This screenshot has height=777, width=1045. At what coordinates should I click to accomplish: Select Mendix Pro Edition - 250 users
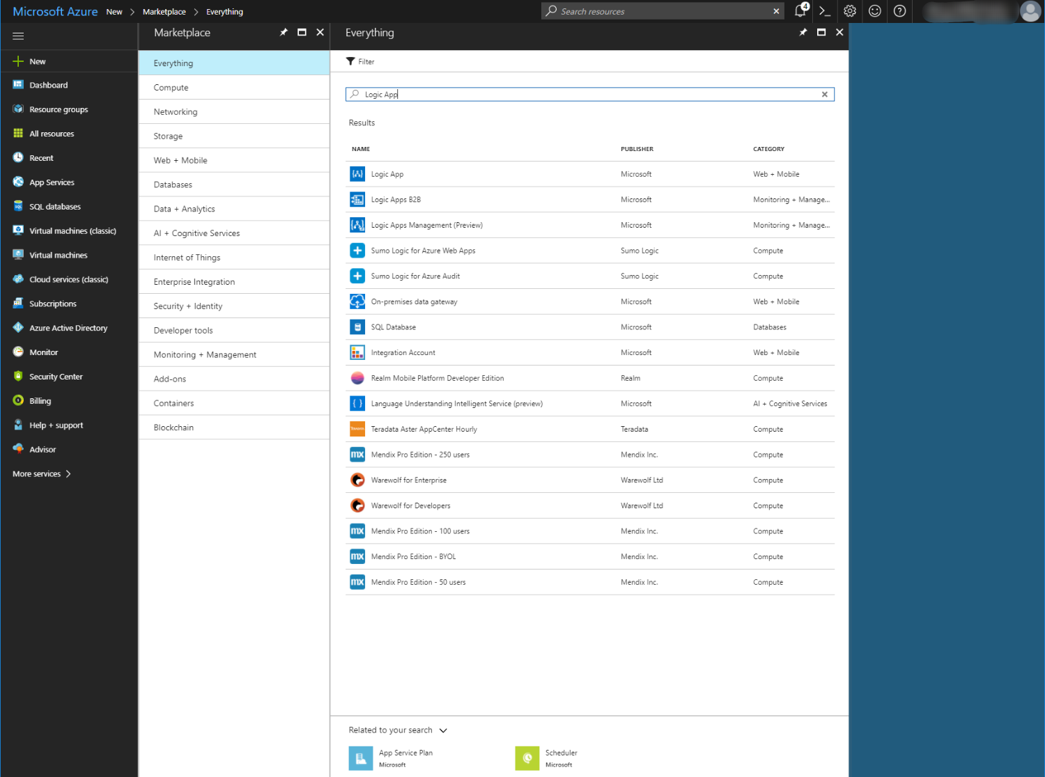pos(590,455)
